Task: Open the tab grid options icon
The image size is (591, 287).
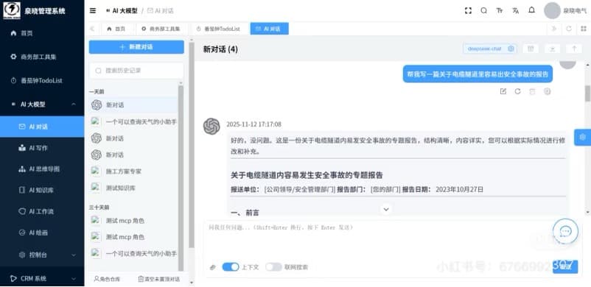Action: click(x=584, y=29)
